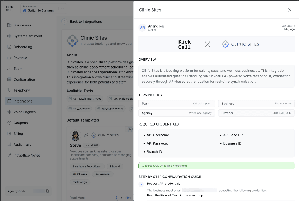The width and height of the screenshot is (299, 201).
Task: Click step 1 Request API credentials
Action: 164,184
